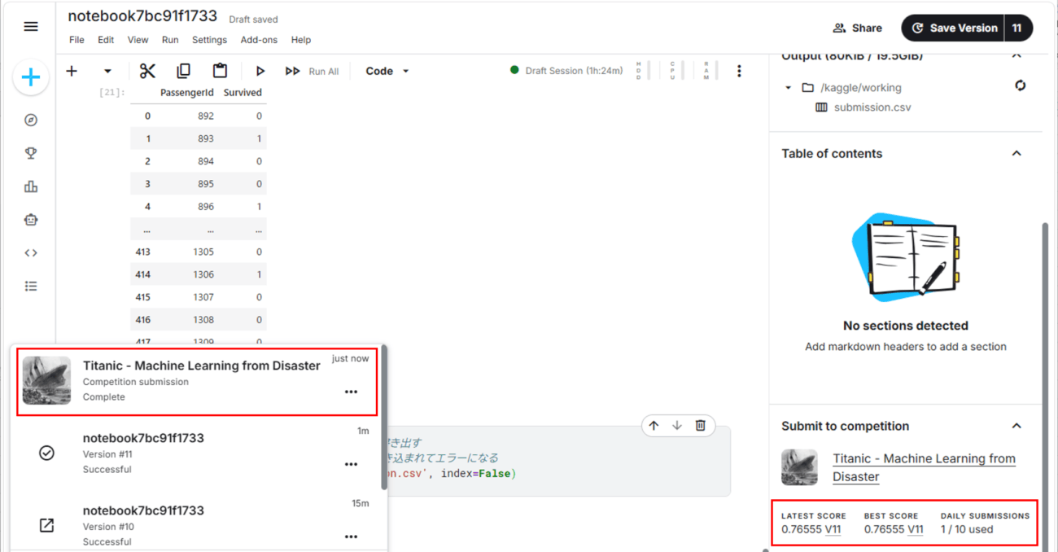This screenshot has height=552, width=1058.
Task: Open the File menu
Action: [77, 40]
